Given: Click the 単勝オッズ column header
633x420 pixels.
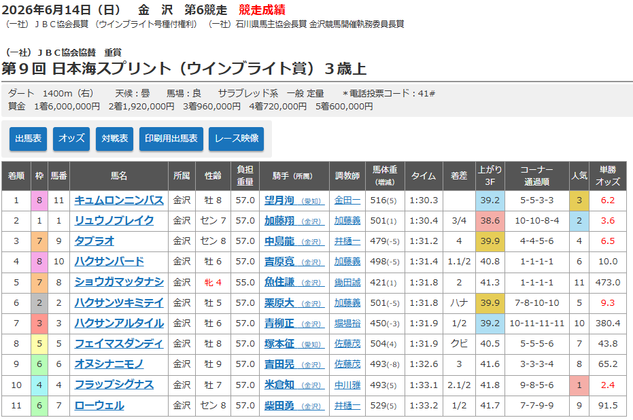Looking at the screenshot, I should click(x=608, y=176).
